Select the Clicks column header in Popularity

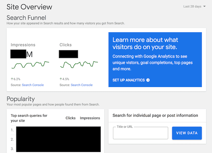click(x=71, y=118)
